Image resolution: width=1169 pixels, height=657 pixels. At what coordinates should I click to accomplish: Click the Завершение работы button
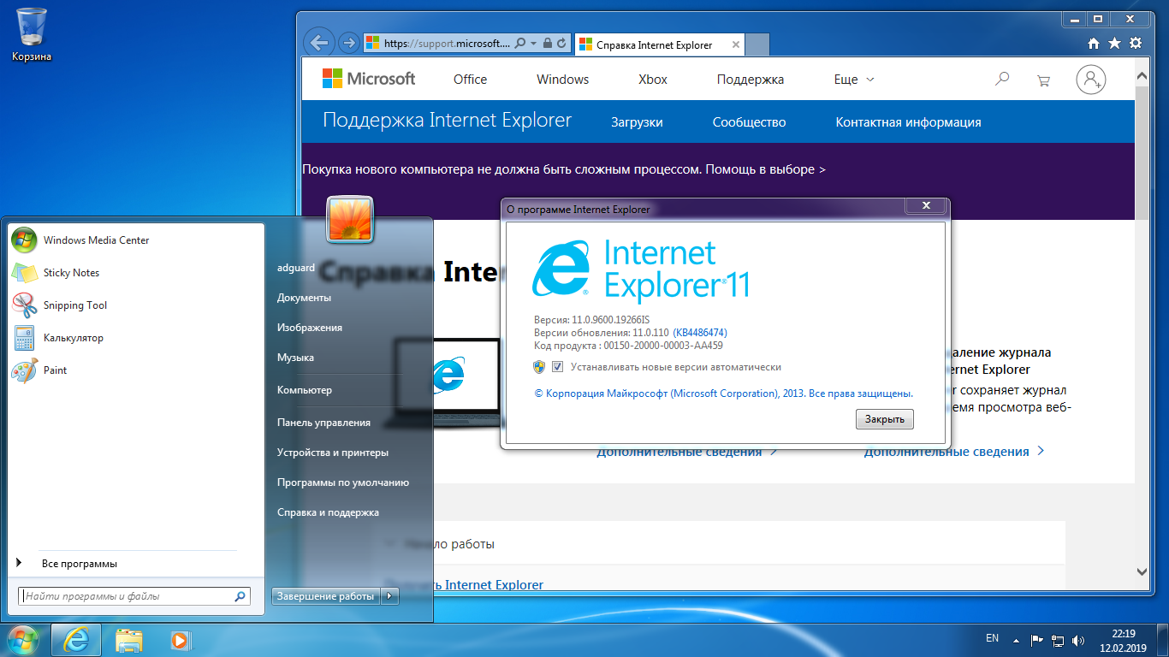pos(326,596)
